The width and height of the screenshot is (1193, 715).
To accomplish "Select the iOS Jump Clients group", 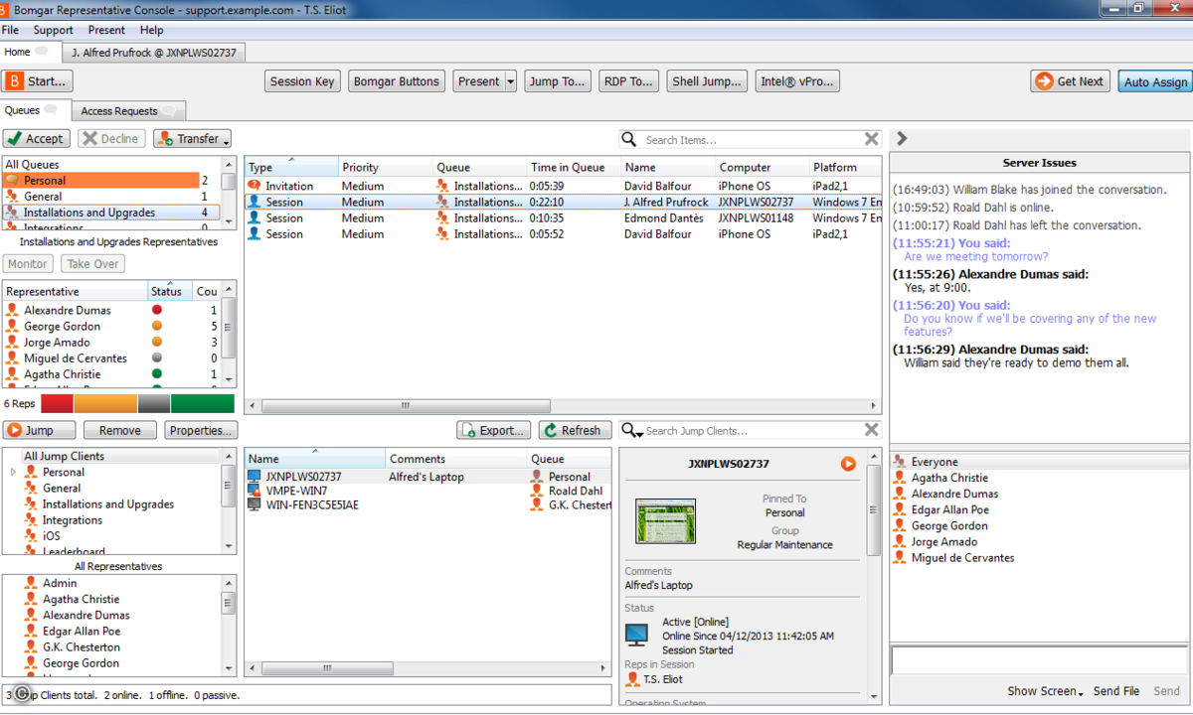I will [52, 536].
